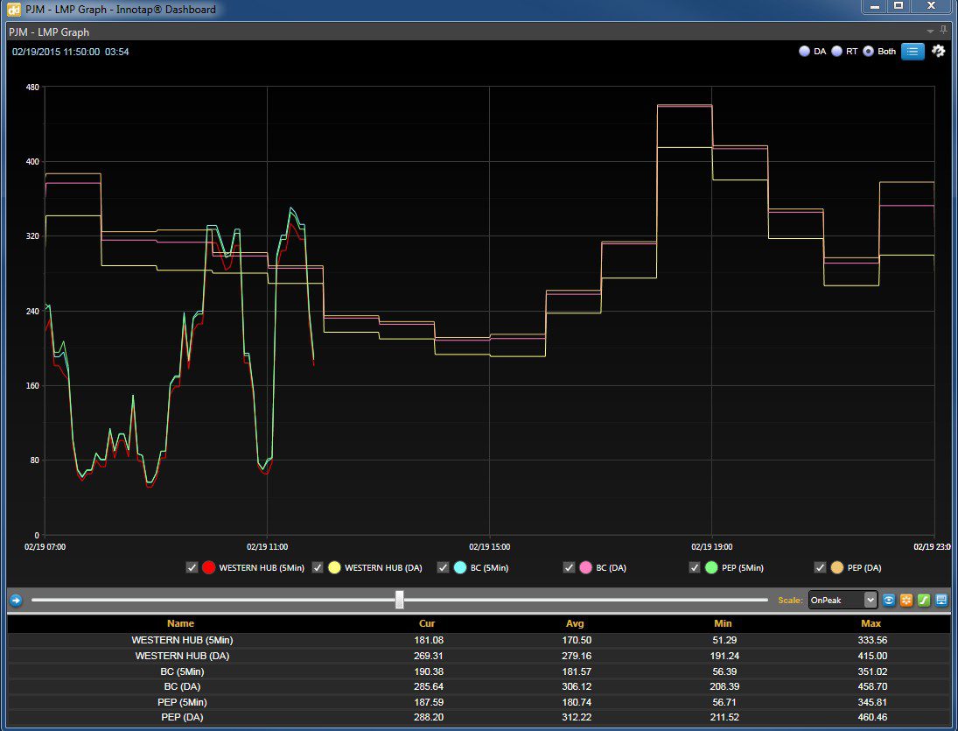The image size is (958, 731).
Task: Select the PEP (5Min) table row name
Action: point(182,702)
